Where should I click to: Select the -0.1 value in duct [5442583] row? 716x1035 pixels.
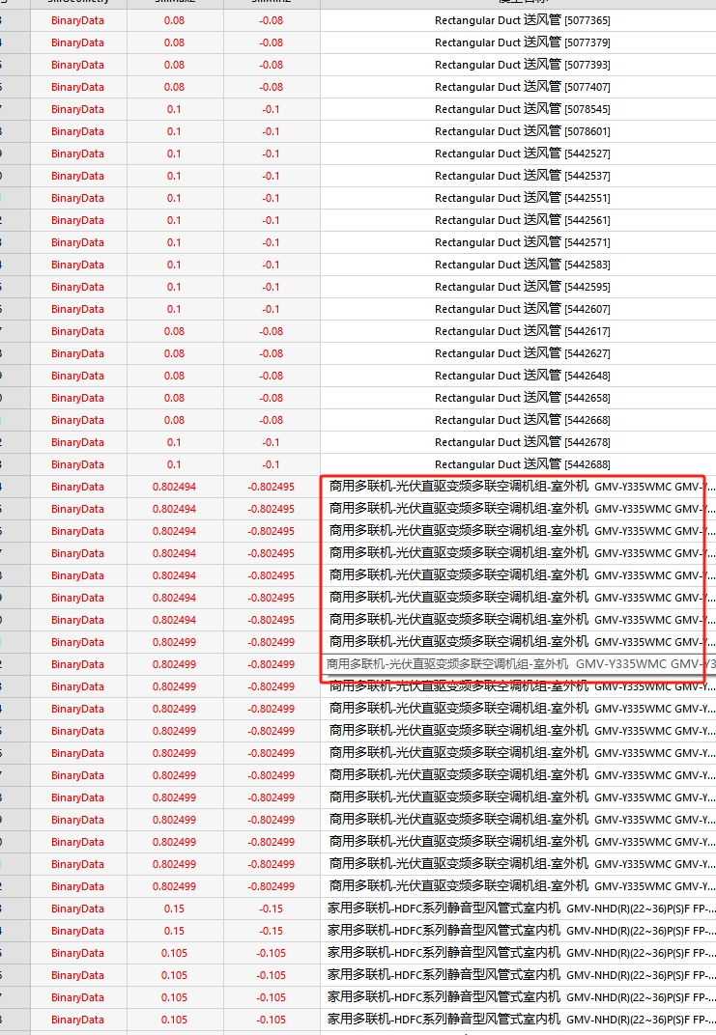[271, 265]
